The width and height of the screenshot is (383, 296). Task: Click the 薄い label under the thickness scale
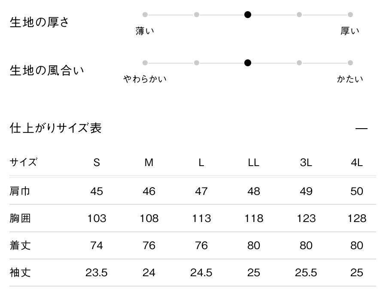pos(145,31)
